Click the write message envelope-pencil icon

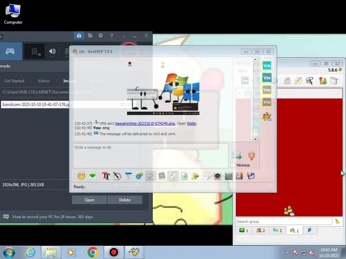click(298, 81)
